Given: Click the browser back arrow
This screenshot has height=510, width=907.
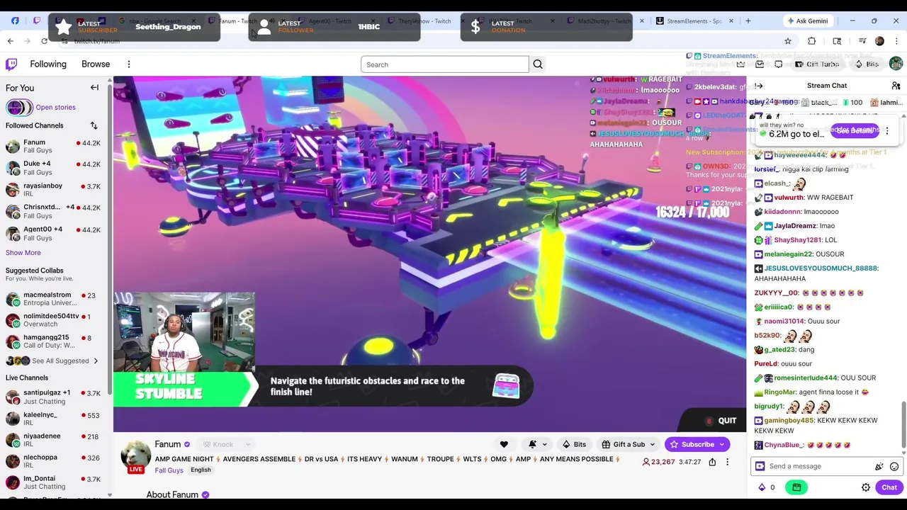Looking at the screenshot, I should coord(10,41).
